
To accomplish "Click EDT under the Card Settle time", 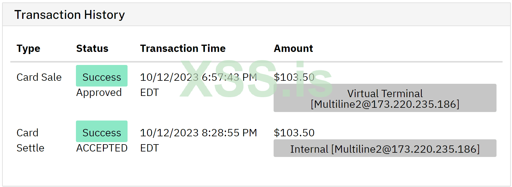I will tap(149, 148).
